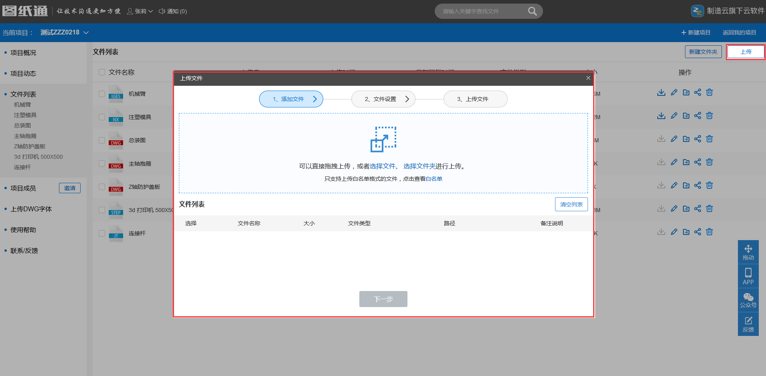Click the 下一步 button
Image resolution: width=766 pixels, height=376 pixels.
(x=383, y=299)
